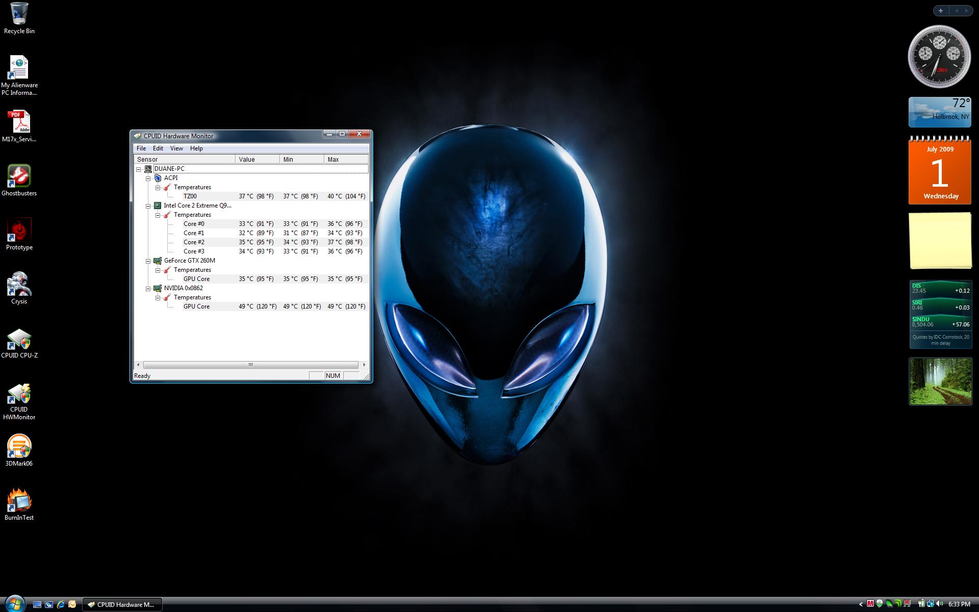Click the network tray icon
This screenshot has width=979, height=612.
click(930, 604)
